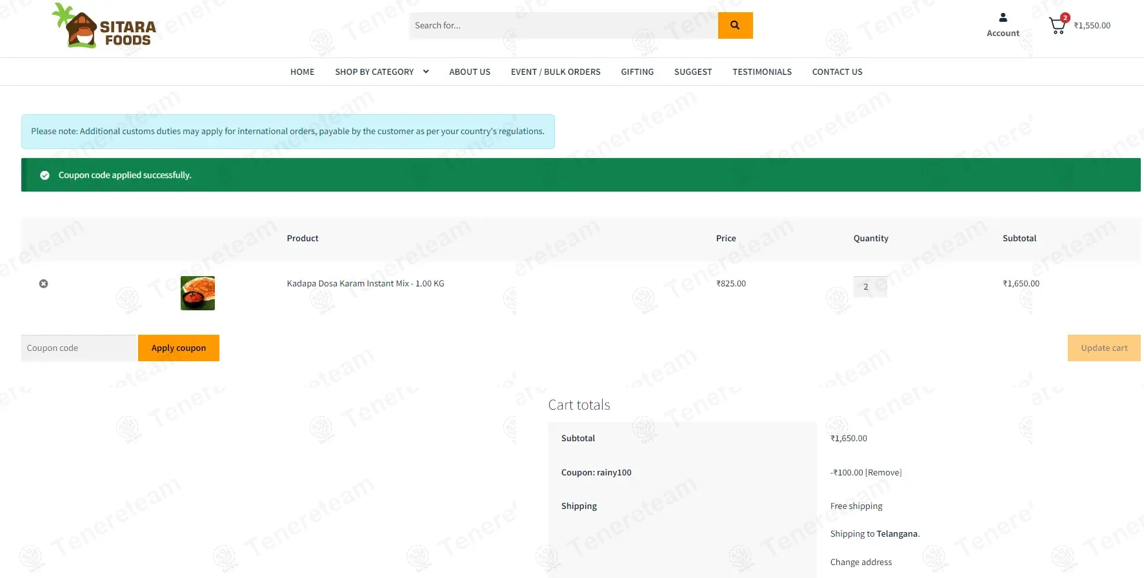Image resolution: width=1144 pixels, height=578 pixels.
Task: Click the coupon applied success checkmark icon
Action: [45, 175]
